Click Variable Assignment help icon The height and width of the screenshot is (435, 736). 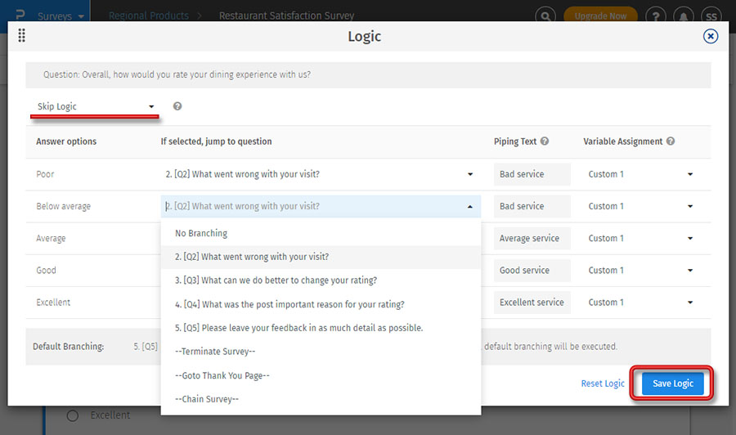671,141
